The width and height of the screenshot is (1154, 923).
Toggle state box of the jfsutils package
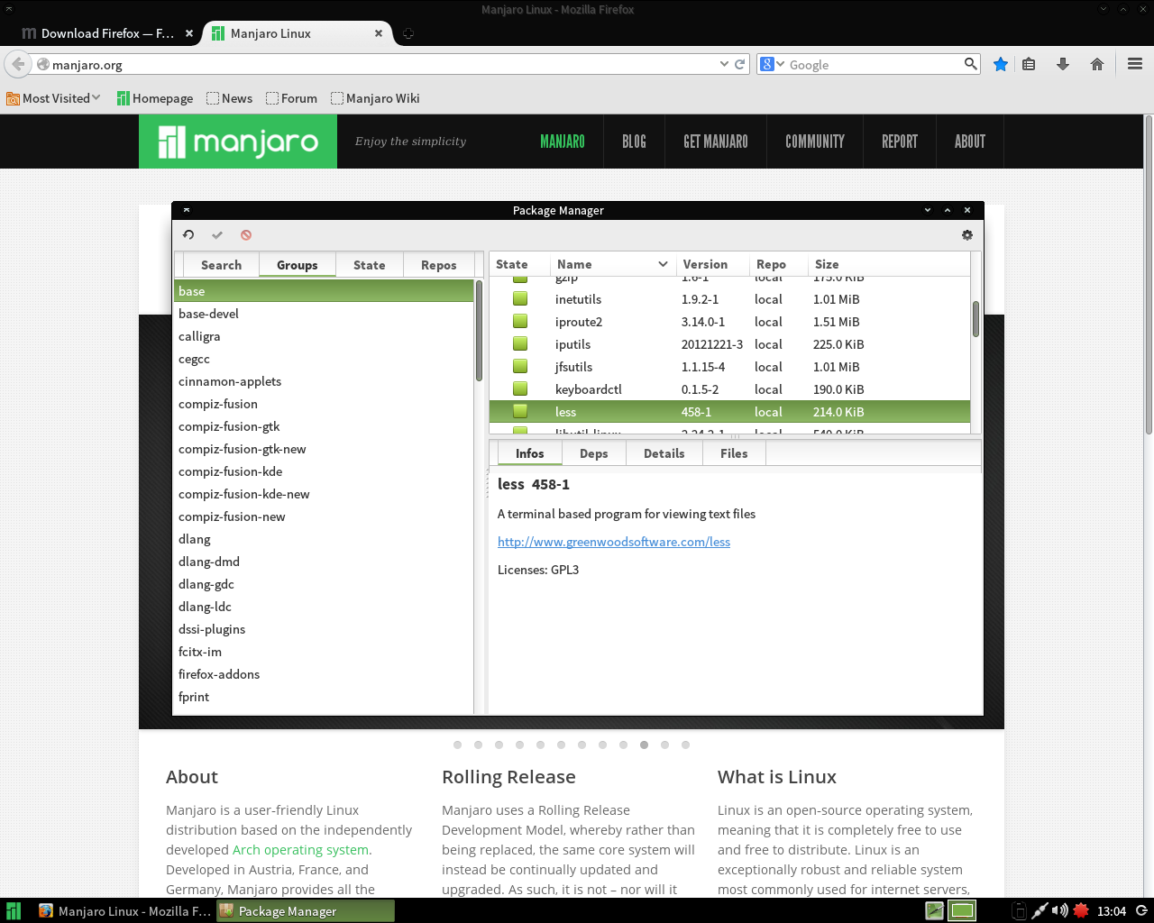click(520, 366)
